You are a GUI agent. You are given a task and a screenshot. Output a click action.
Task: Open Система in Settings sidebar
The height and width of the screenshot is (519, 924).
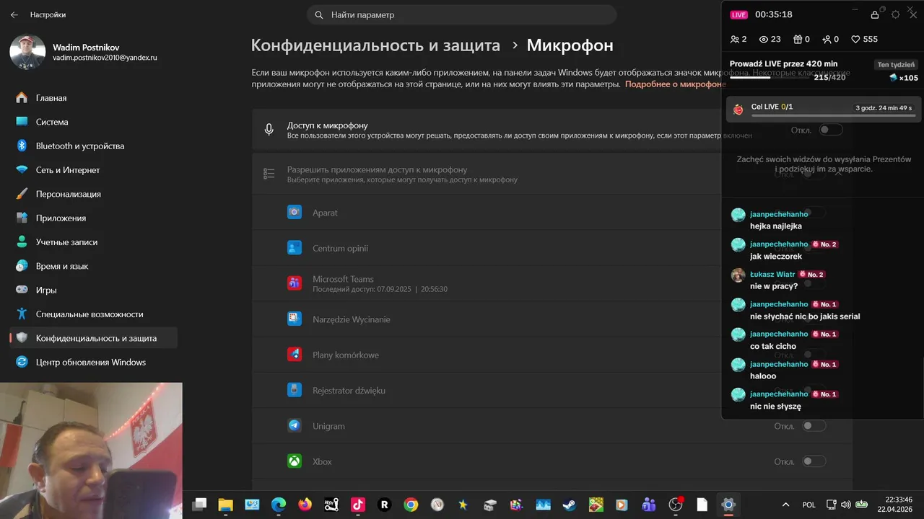[93, 122]
